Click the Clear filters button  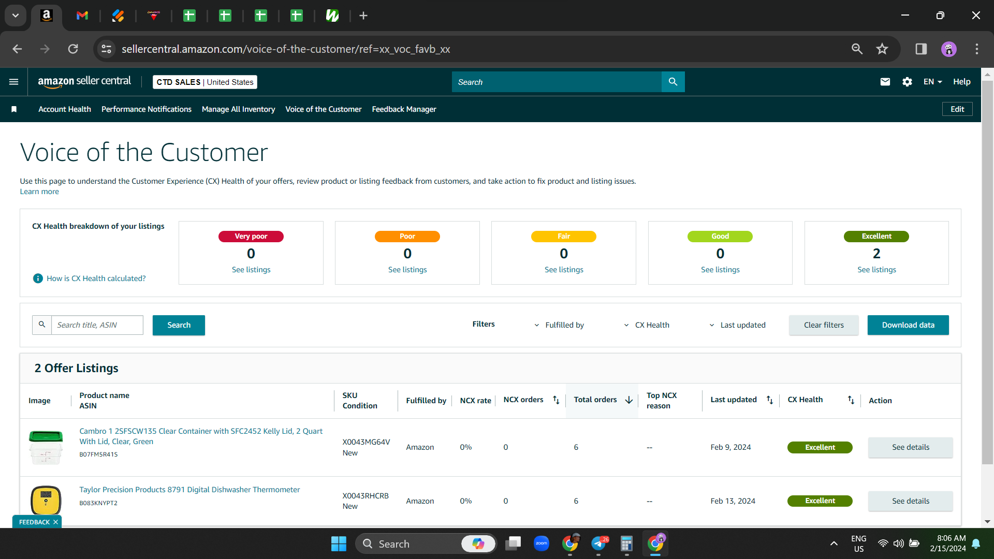(824, 325)
